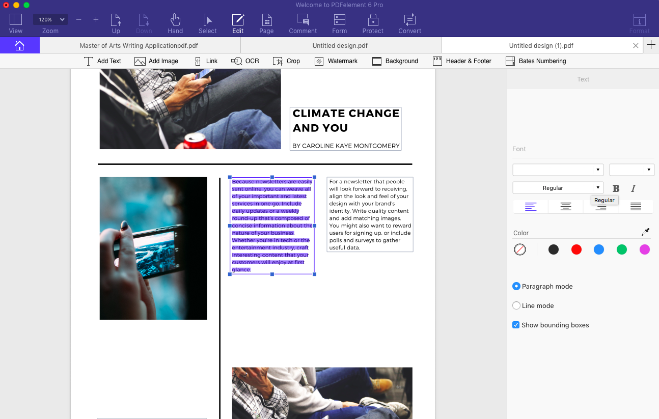659x419 pixels.
Task: Switch to the Select tool
Action: pos(207,22)
